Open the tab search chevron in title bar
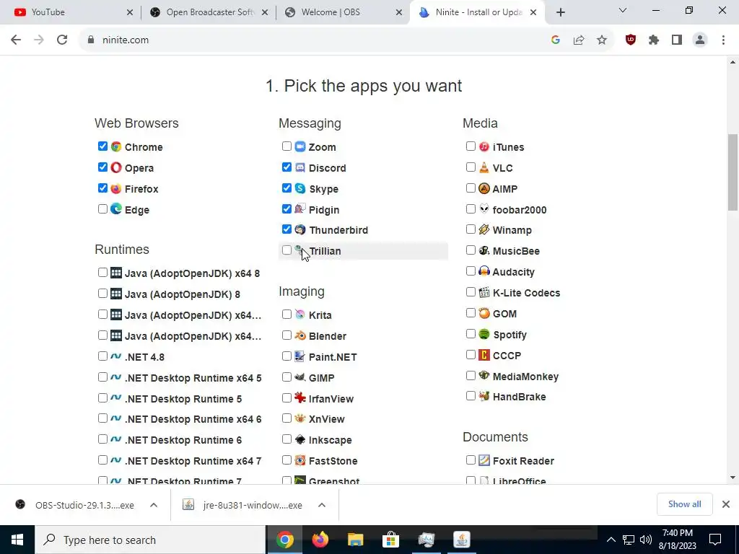The width and height of the screenshot is (739, 554). click(623, 11)
